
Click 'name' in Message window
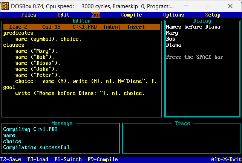[x=9, y=136]
